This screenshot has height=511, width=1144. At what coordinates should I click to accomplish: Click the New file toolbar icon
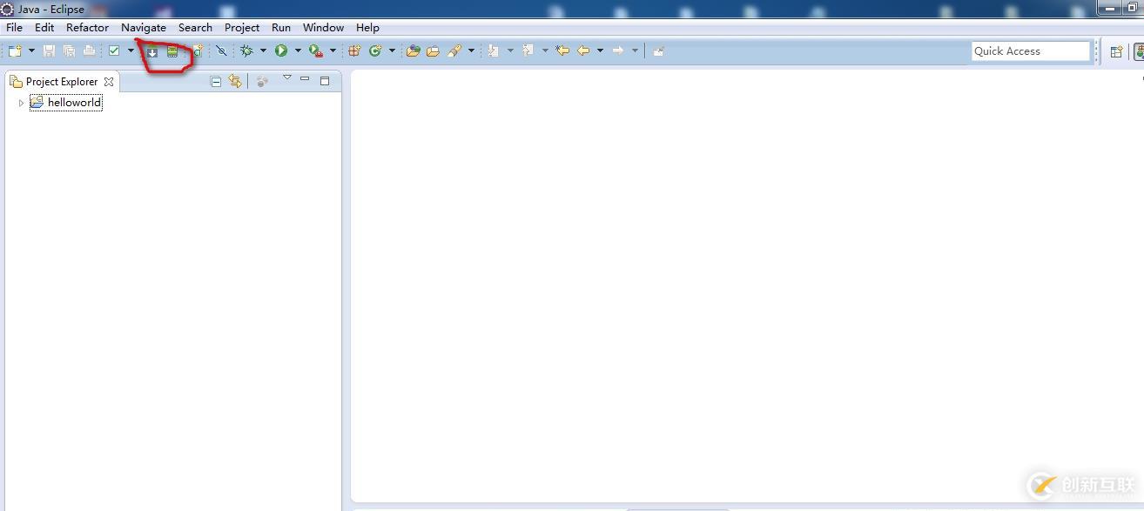(x=15, y=51)
